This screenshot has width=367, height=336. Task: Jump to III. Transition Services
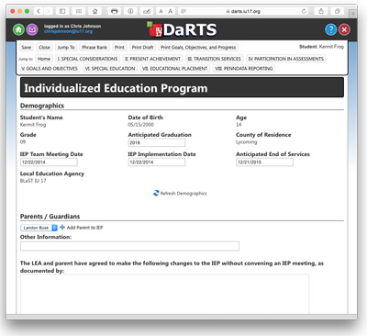215,59
